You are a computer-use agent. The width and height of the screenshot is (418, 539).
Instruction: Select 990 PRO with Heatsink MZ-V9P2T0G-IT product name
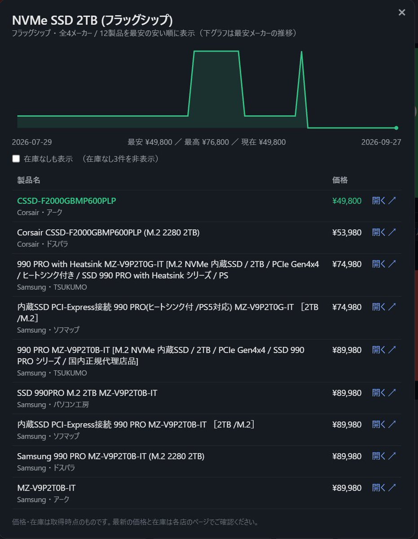coord(168,269)
